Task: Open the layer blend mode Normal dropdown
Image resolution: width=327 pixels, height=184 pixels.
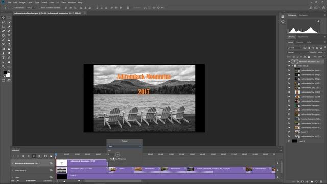Action: click(x=298, y=52)
